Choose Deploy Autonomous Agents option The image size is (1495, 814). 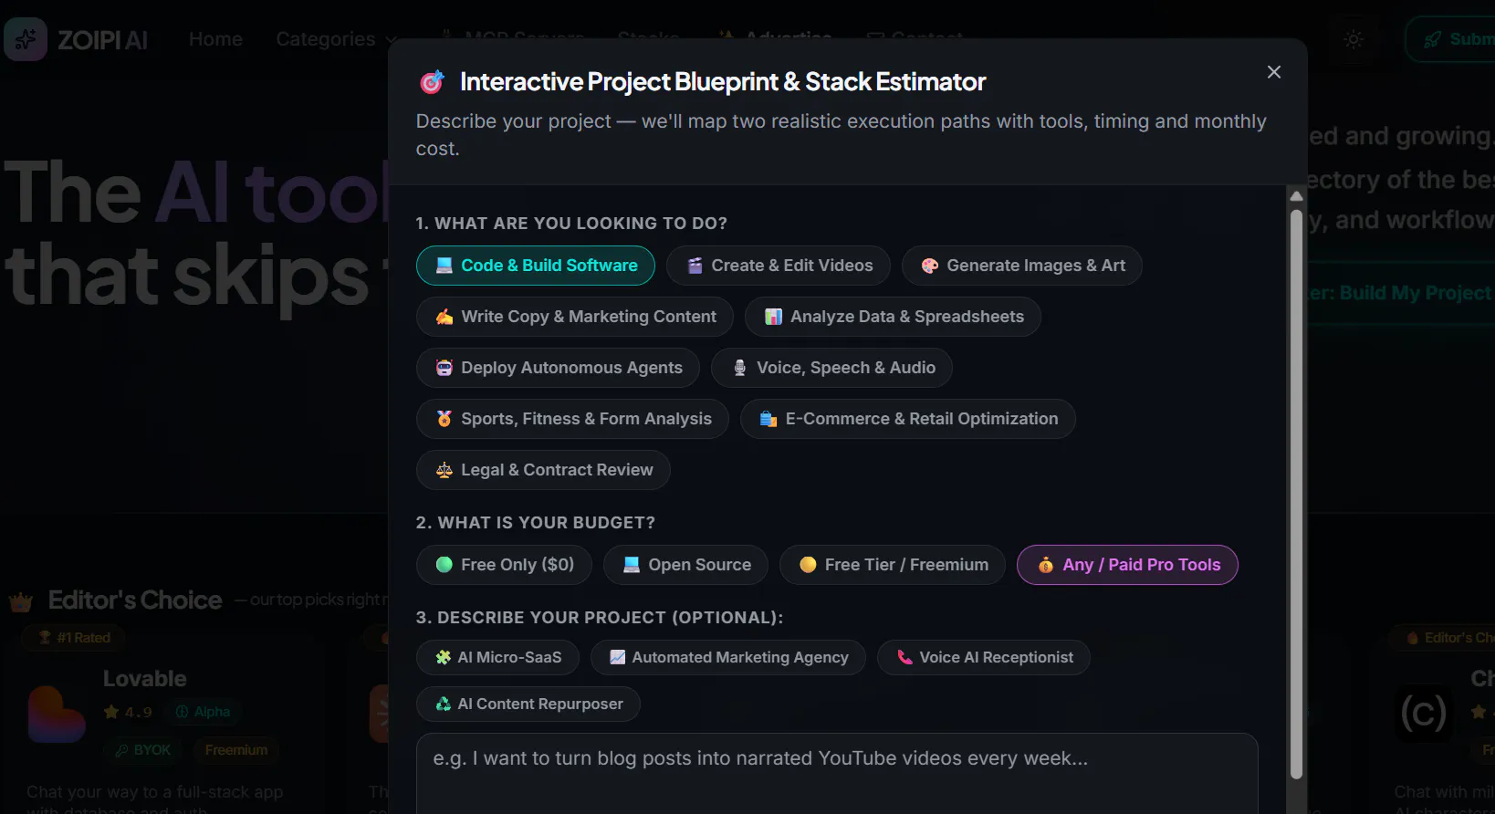click(x=558, y=368)
